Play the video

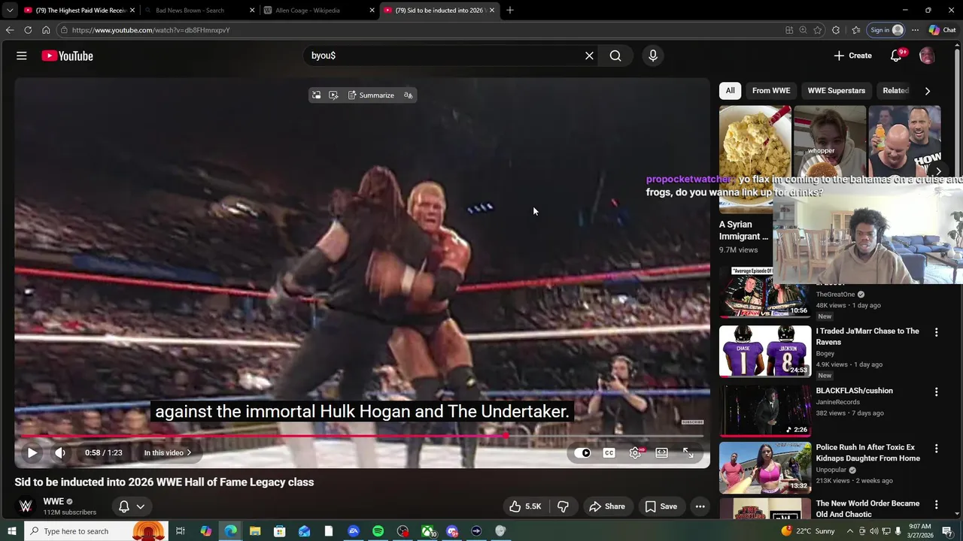(x=32, y=452)
